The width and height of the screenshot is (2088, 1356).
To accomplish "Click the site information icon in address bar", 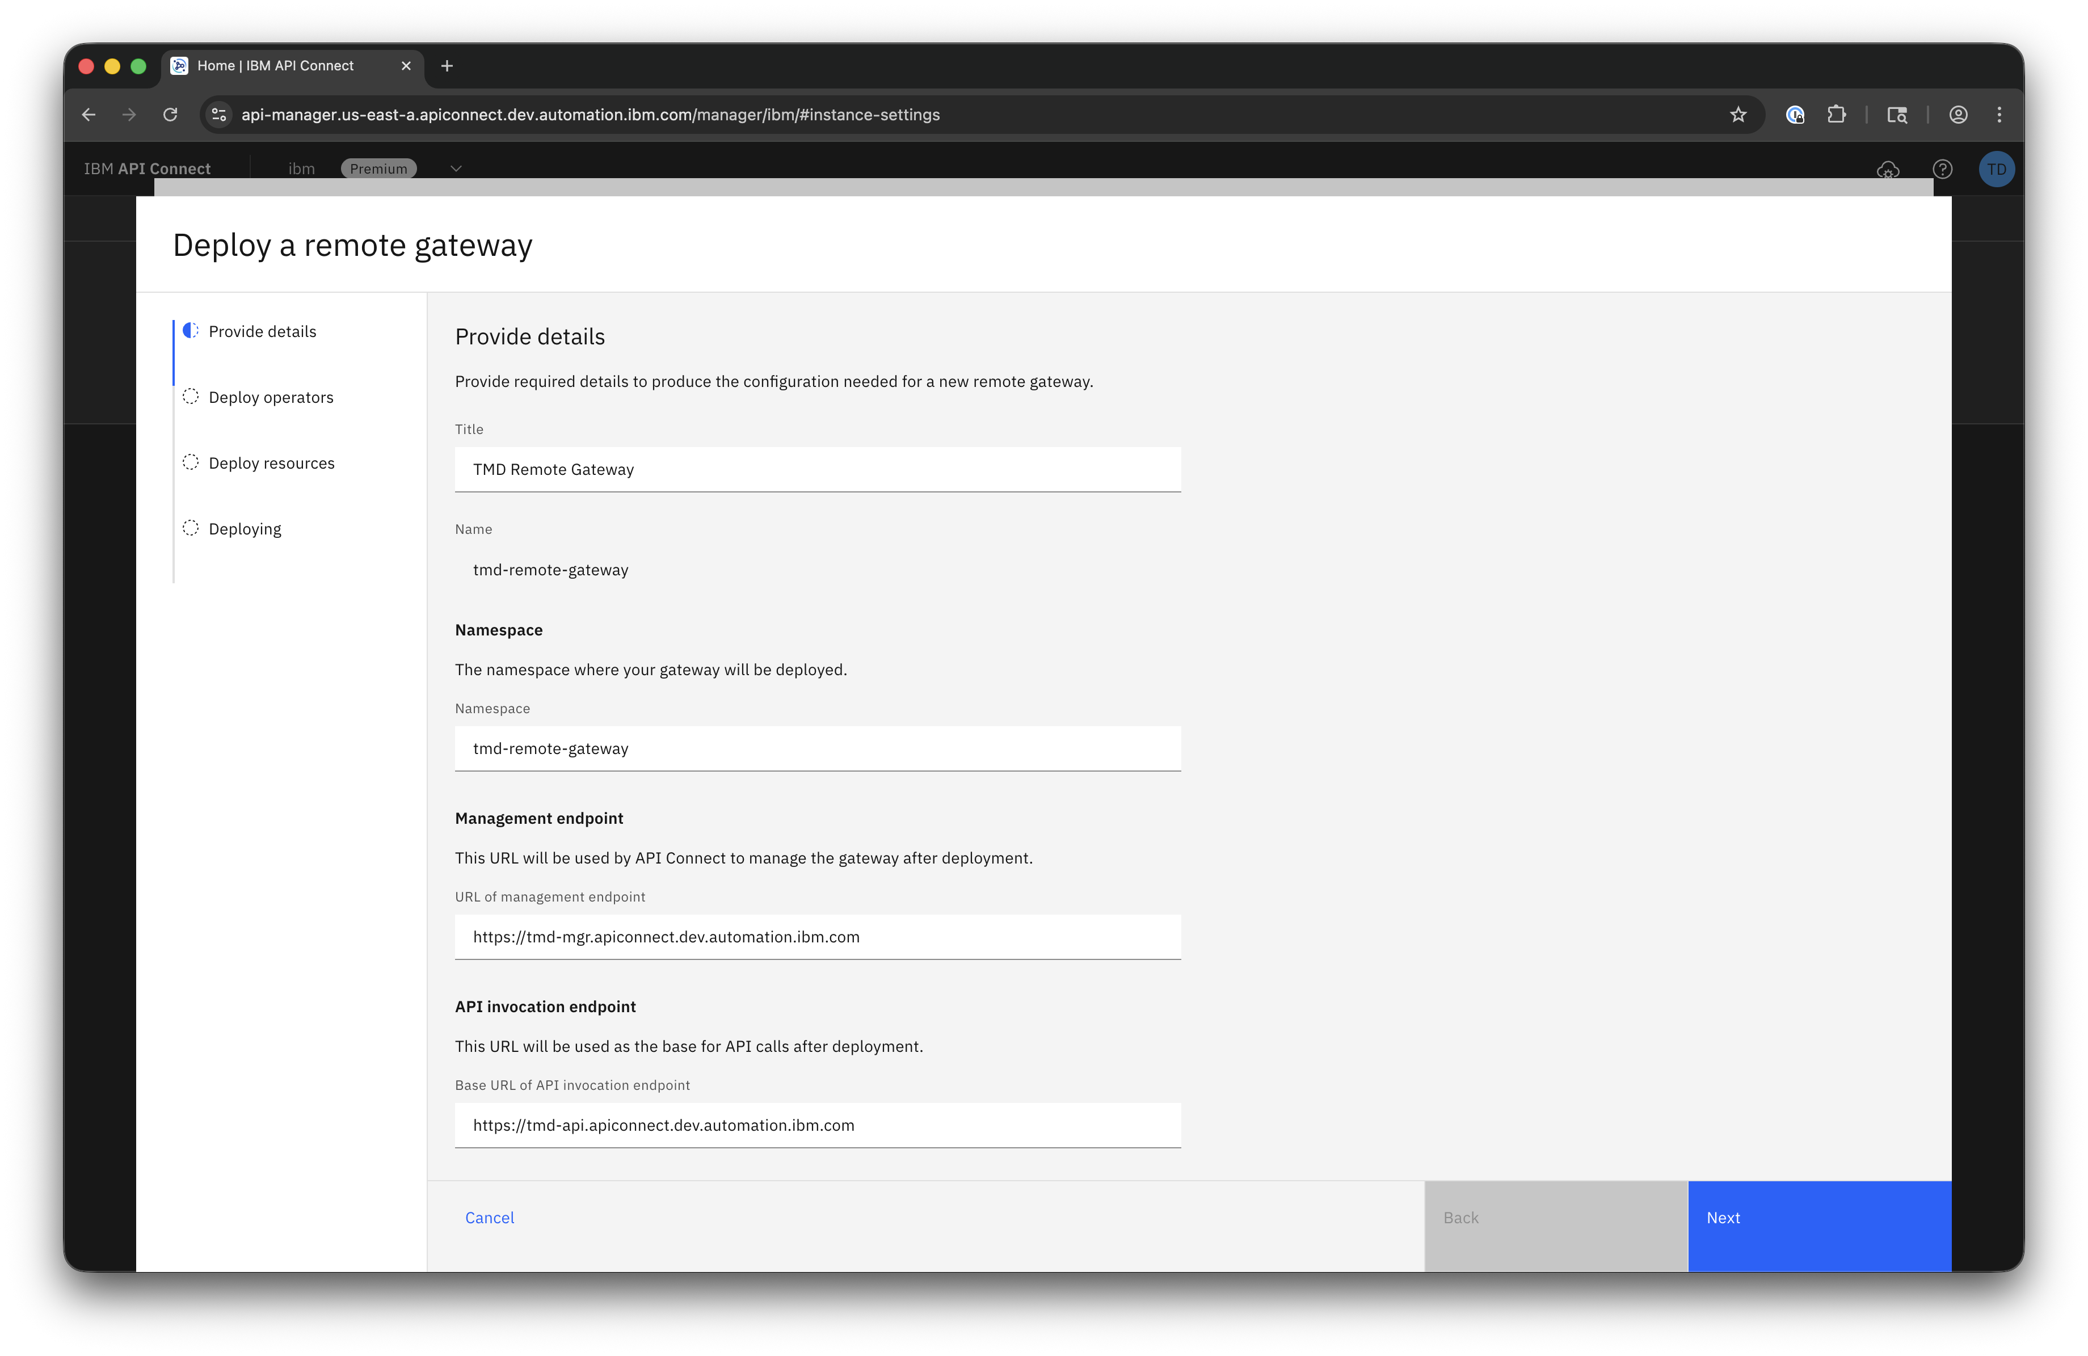I will (220, 115).
